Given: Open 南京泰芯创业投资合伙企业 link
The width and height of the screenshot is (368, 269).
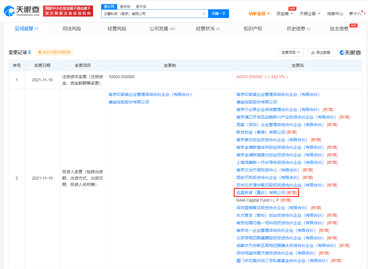Looking at the screenshot, I should [x=272, y=140].
